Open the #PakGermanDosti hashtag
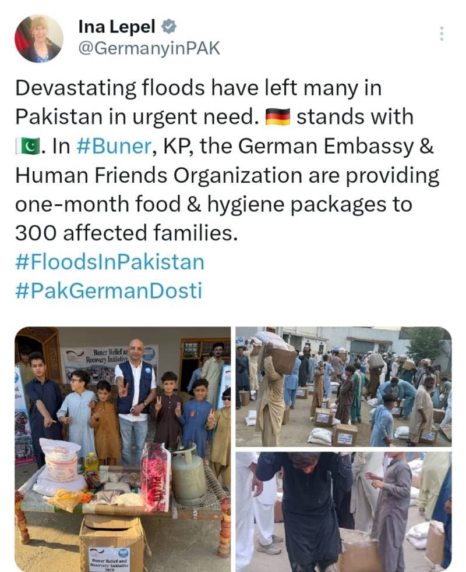This screenshot has width=466, height=572. [108, 291]
